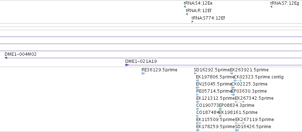Image resolution: width=302 pixels, height=132 pixels.
Task: Select the EK198161.5prime EST label
Action: pos(238,112)
